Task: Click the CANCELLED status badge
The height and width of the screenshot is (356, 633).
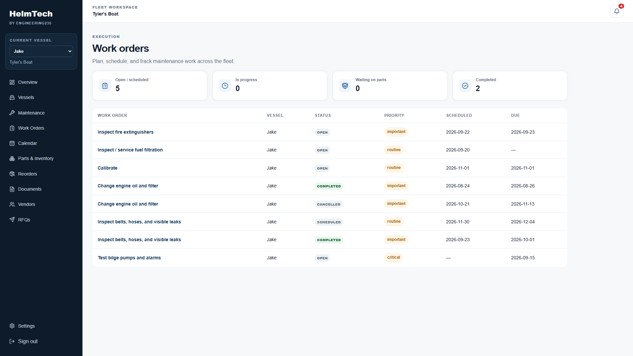Action: [x=329, y=204]
